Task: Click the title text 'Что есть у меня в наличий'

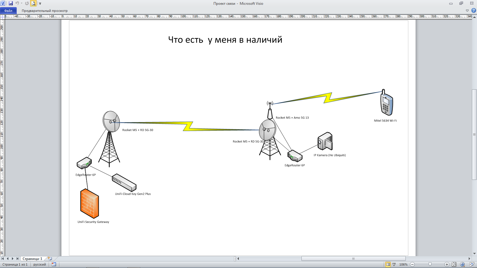Action: 225,40
